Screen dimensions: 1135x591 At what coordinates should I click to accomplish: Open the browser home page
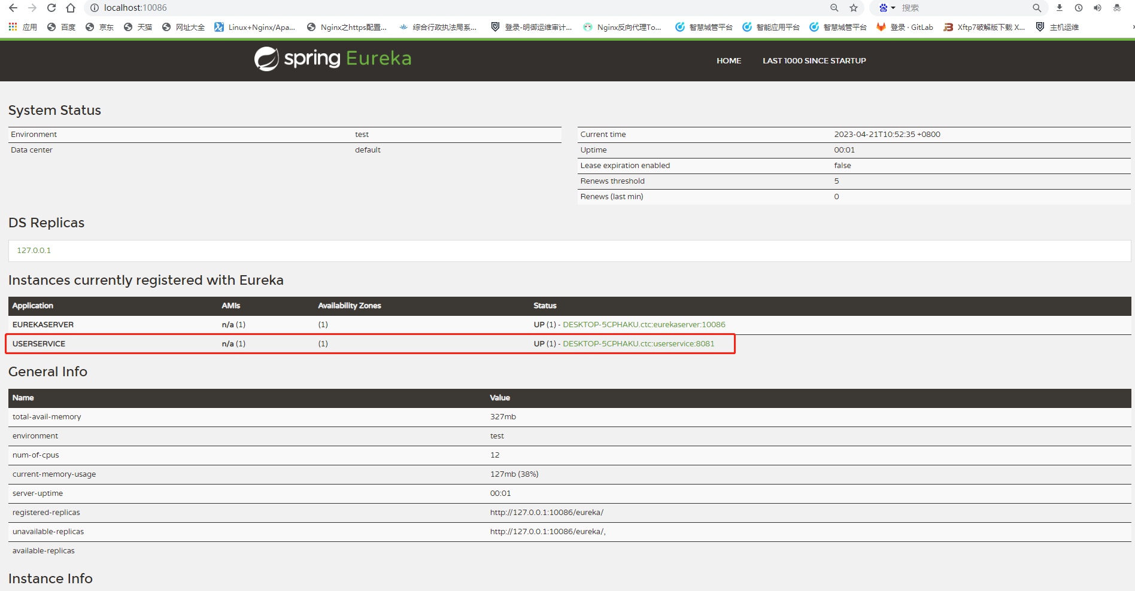71,8
